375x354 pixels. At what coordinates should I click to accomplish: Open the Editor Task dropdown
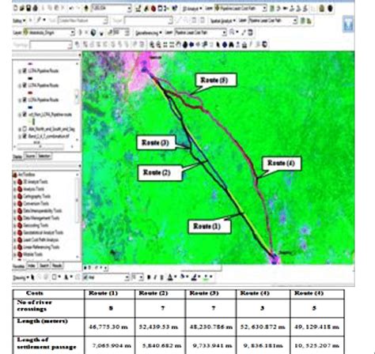coord(105,21)
